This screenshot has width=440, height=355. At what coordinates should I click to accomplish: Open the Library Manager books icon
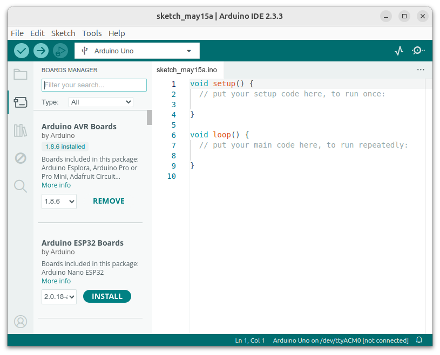point(21,130)
